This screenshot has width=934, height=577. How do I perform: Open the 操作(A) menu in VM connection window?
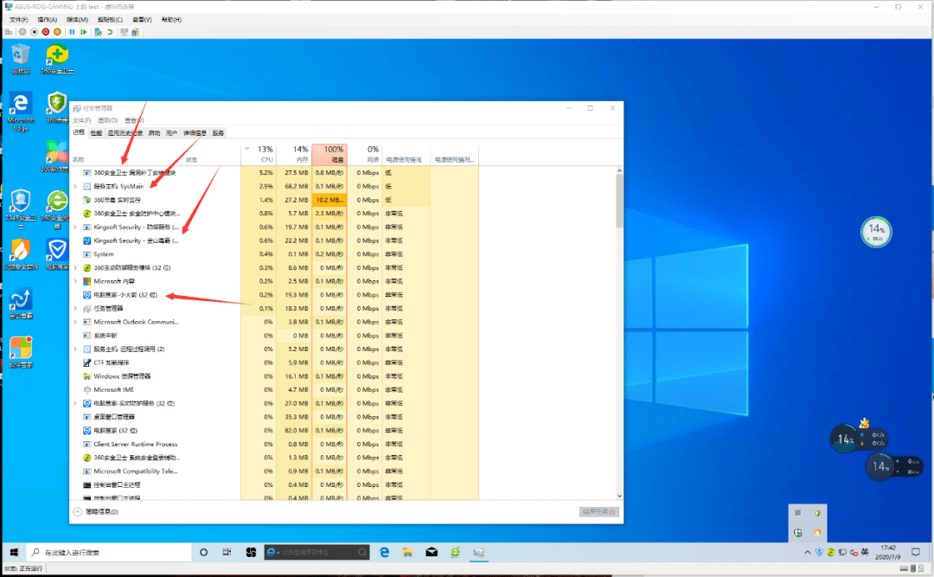(47, 20)
